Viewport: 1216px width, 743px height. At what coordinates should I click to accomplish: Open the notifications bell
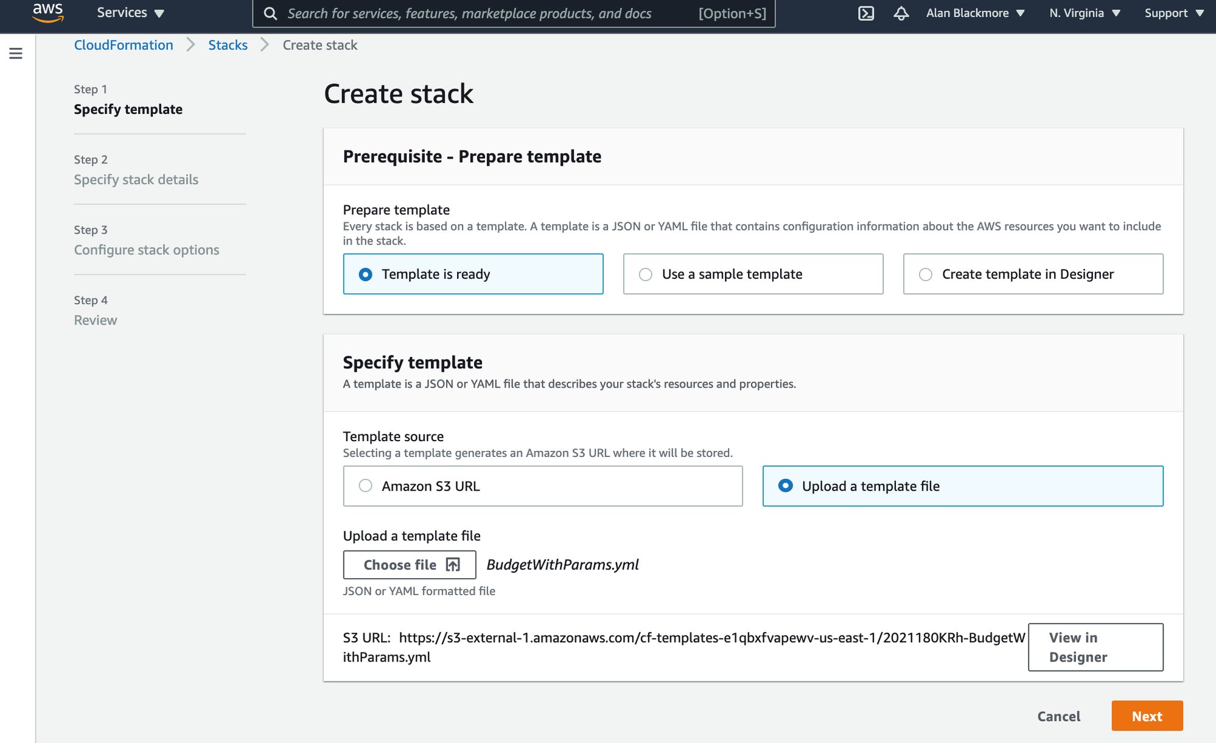click(901, 12)
